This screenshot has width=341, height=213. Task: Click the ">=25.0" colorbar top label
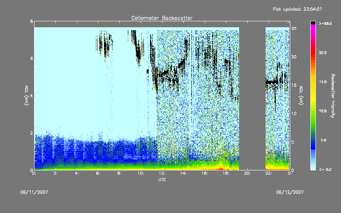(x=325, y=23)
